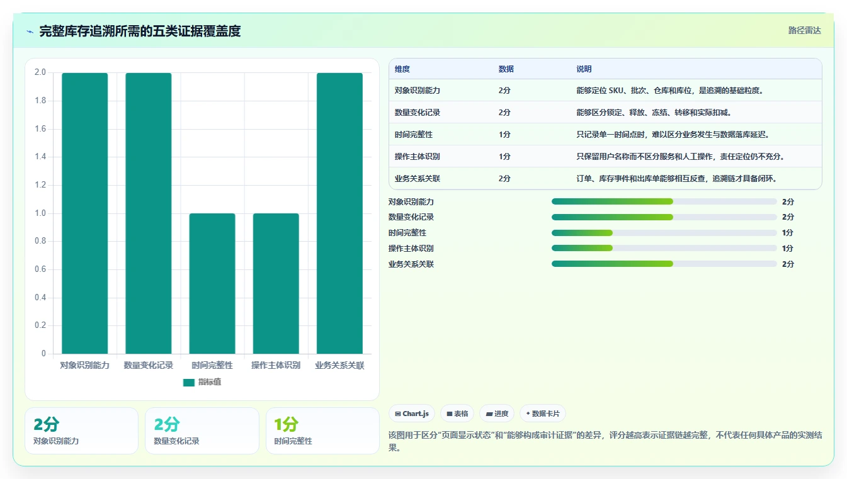
Task: Click the 操作主体识别 progress bar
Action: [x=664, y=248]
